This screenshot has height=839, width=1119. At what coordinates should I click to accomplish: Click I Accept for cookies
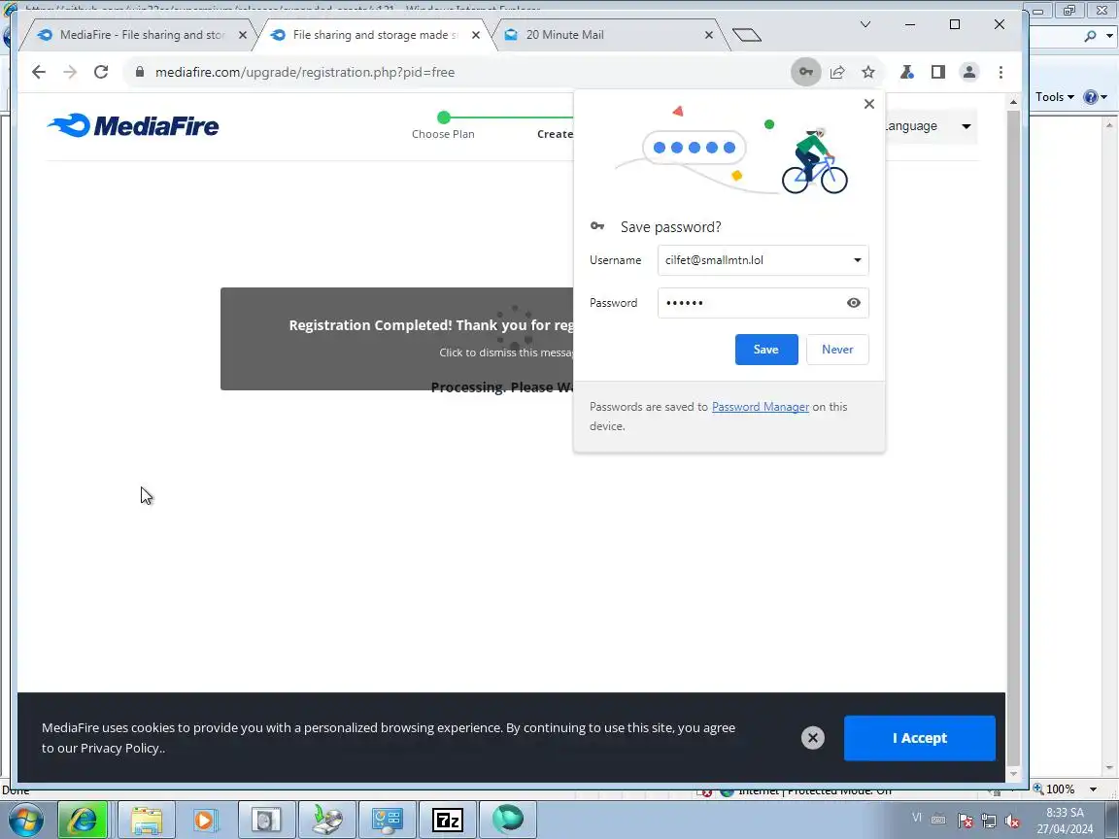(919, 738)
